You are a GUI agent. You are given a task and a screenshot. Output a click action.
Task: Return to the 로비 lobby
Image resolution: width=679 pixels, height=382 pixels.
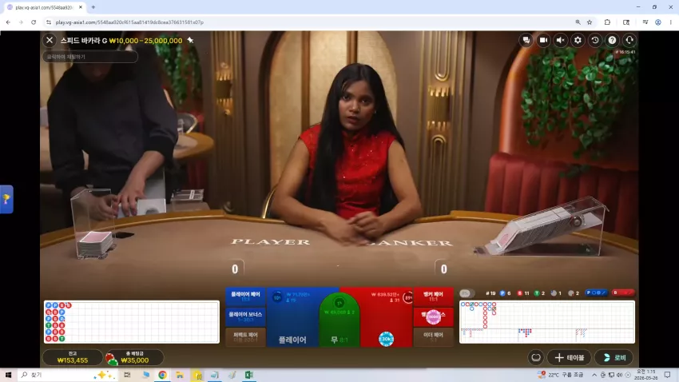tap(614, 357)
